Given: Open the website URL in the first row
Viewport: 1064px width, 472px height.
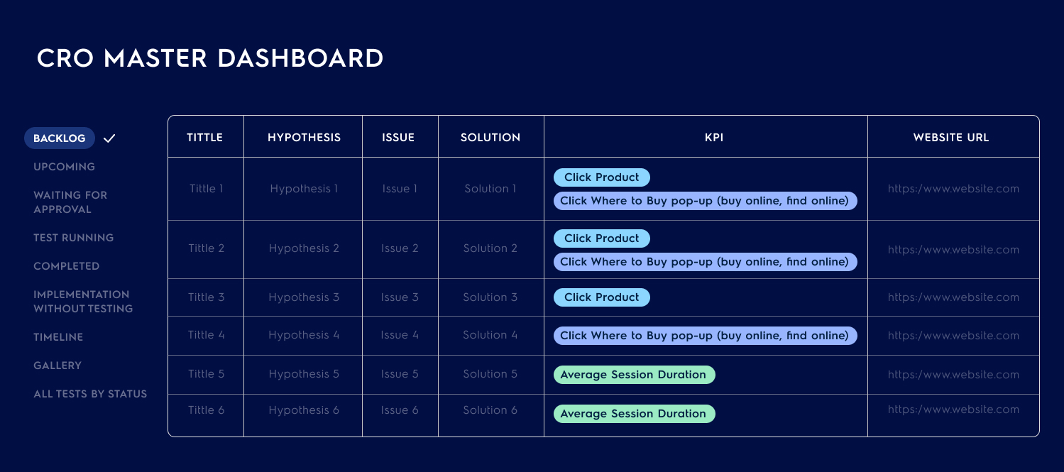Looking at the screenshot, I should (953, 189).
